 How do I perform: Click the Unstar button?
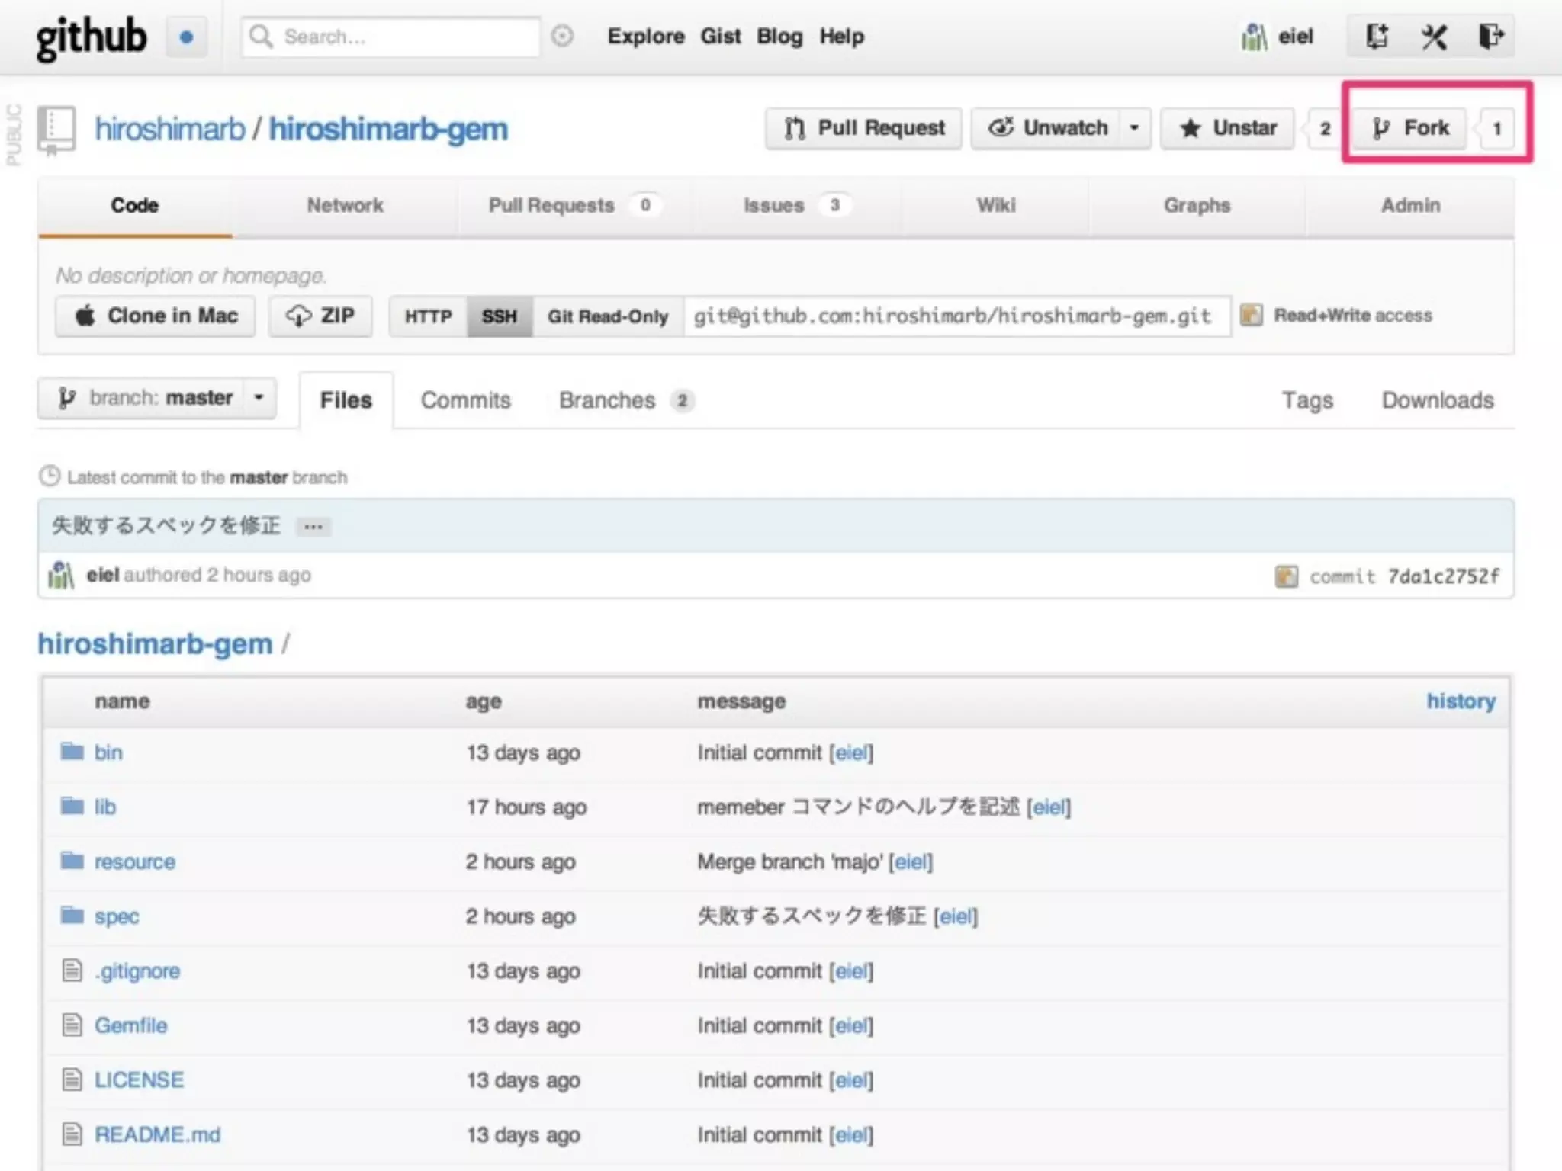(1227, 128)
